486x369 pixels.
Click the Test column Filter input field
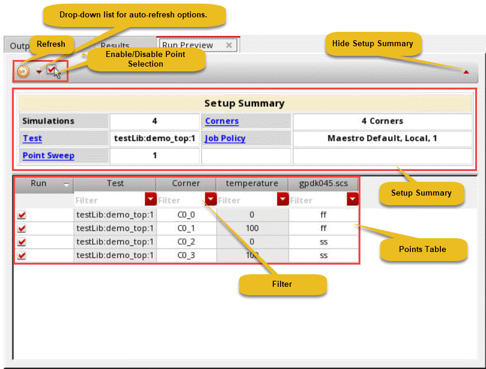(109, 200)
